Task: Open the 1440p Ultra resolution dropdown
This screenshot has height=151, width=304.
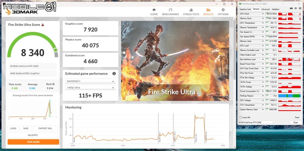Action: pyautogui.click(x=90, y=87)
